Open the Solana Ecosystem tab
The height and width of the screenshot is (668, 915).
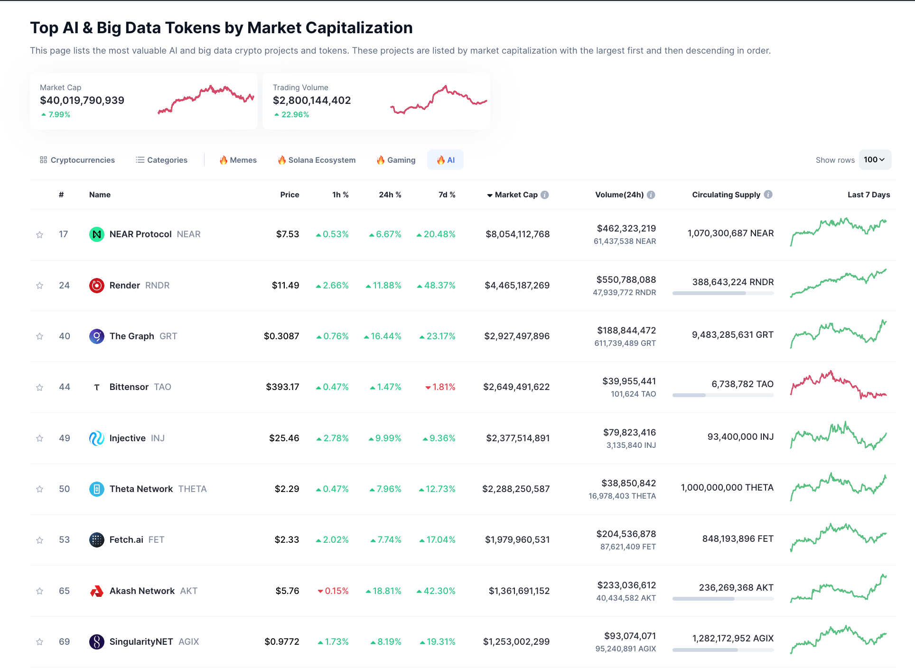click(x=317, y=160)
